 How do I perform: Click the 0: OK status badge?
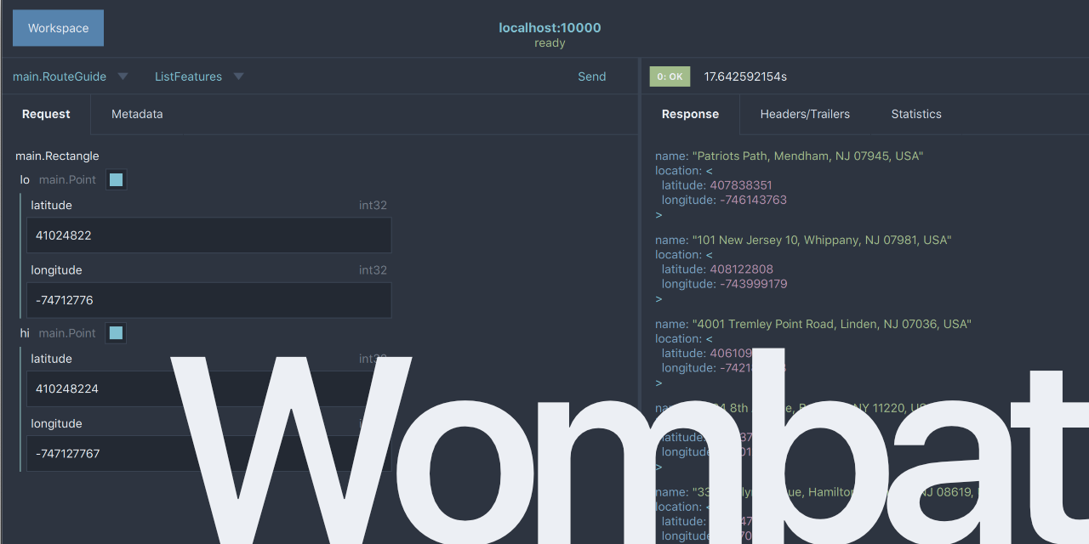670,76
